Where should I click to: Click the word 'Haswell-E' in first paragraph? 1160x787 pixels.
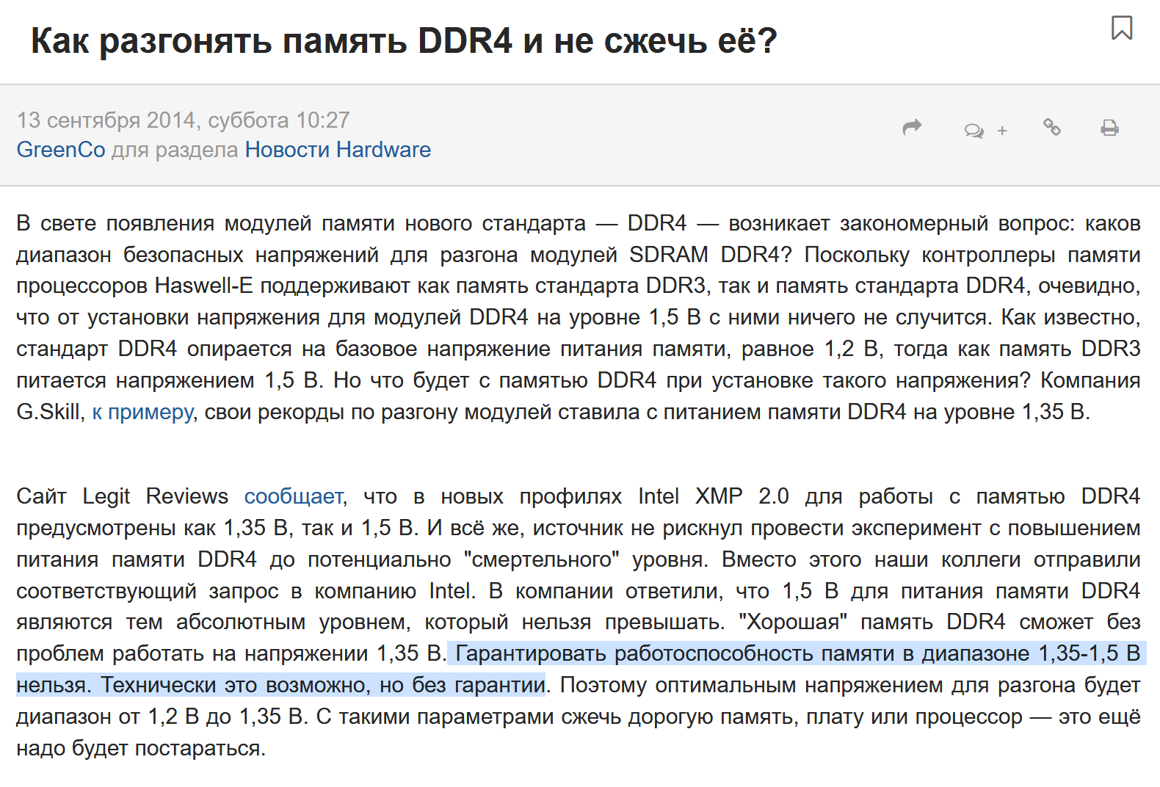point(204,286)
